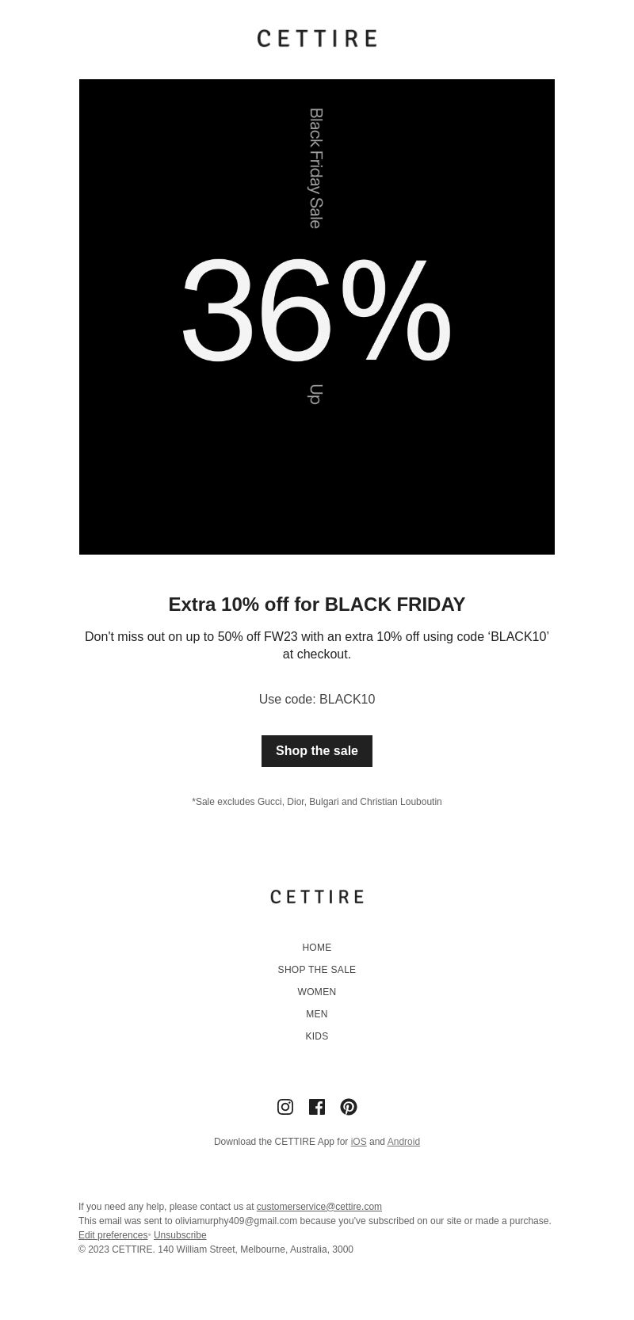
Task: Click the Unsubscribe link
Action: pos(180,1235)
